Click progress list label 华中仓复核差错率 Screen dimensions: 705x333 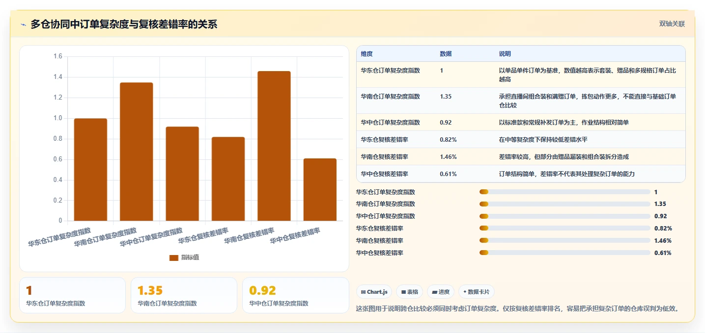pyautogui.click(x=380, y=253)
